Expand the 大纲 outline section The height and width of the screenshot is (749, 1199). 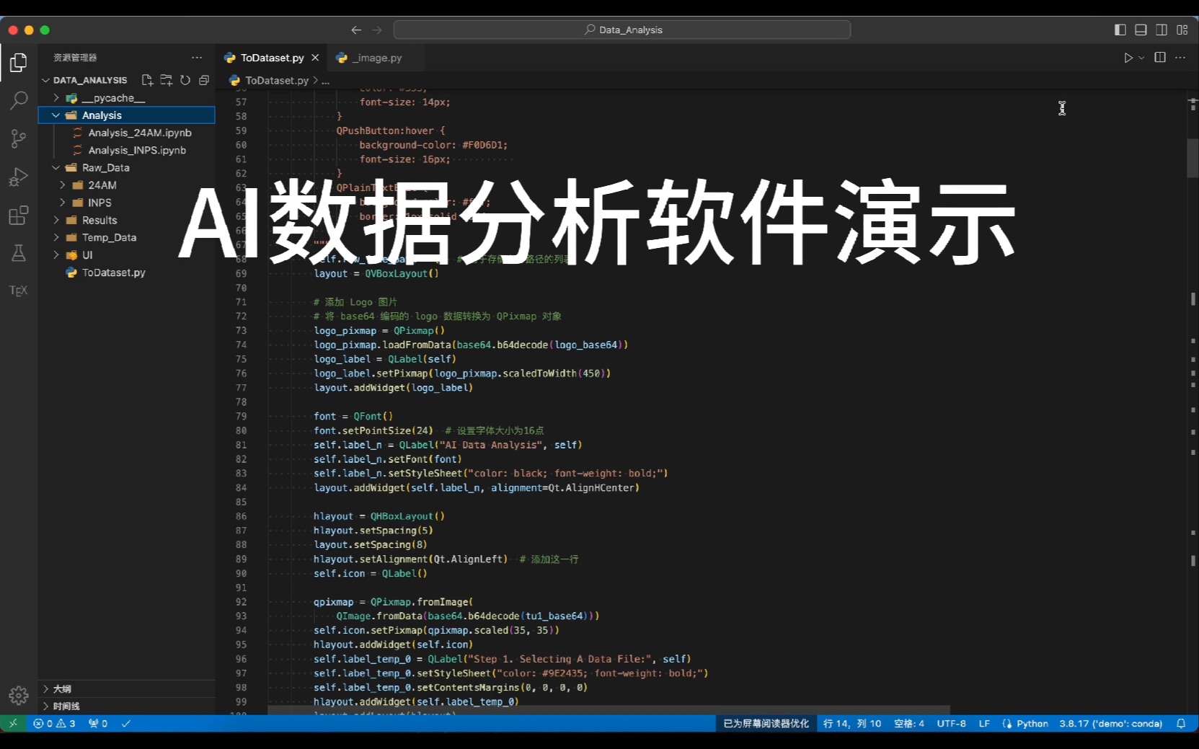pos(127,689)
